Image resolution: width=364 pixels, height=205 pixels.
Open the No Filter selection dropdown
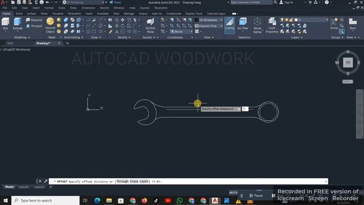click(243, 24)
